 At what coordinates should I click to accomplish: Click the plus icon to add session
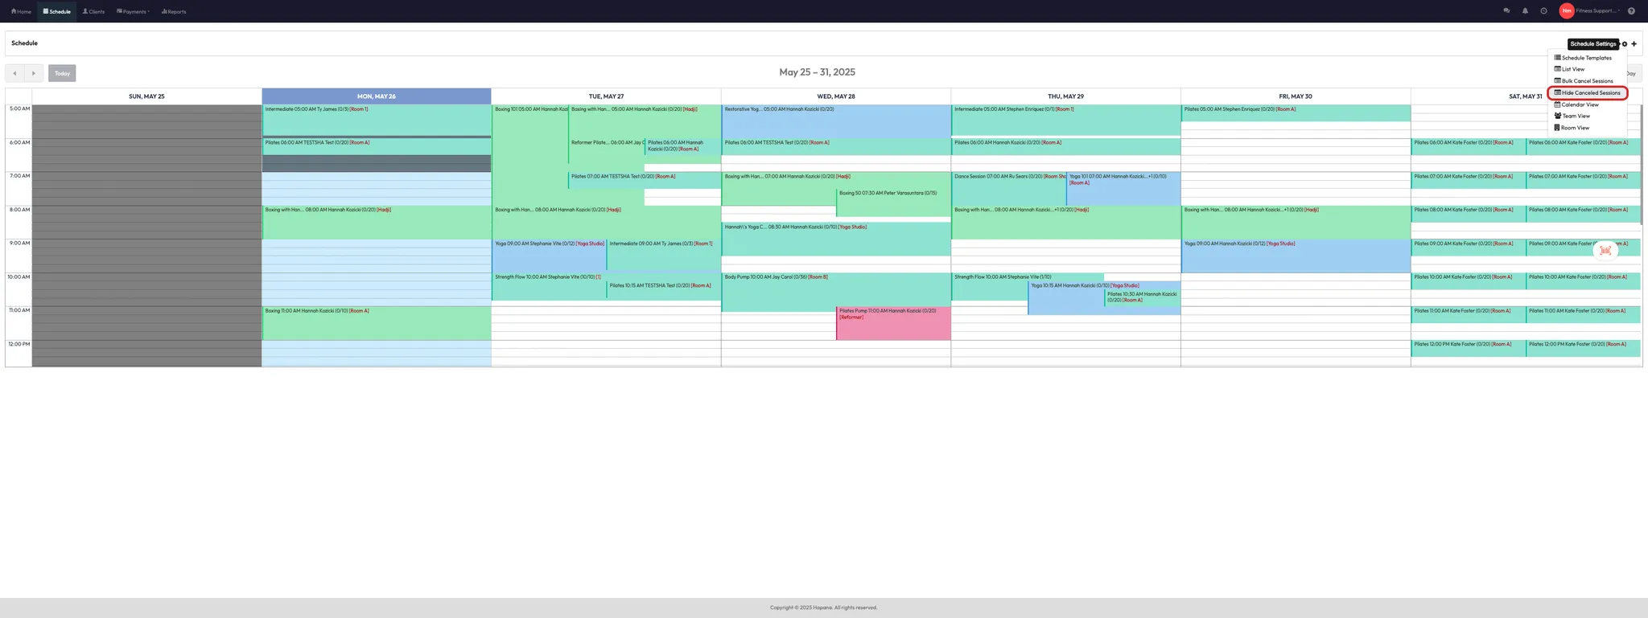1634,44
